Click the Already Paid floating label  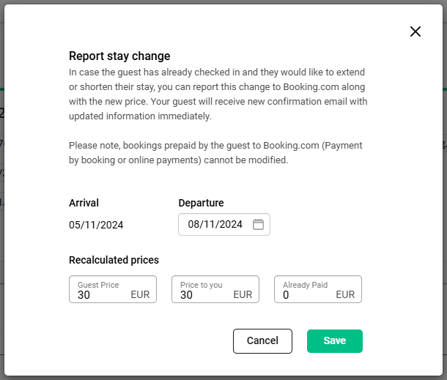coord(305,285)
